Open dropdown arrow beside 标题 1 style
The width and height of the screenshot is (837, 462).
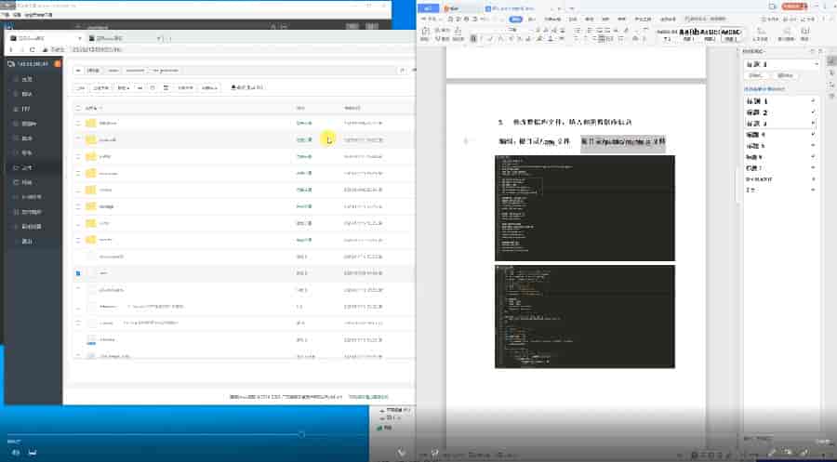coord(813,99)
